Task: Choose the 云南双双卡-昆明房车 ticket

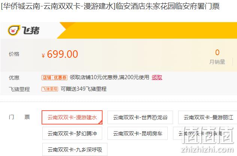Action: 137,133
